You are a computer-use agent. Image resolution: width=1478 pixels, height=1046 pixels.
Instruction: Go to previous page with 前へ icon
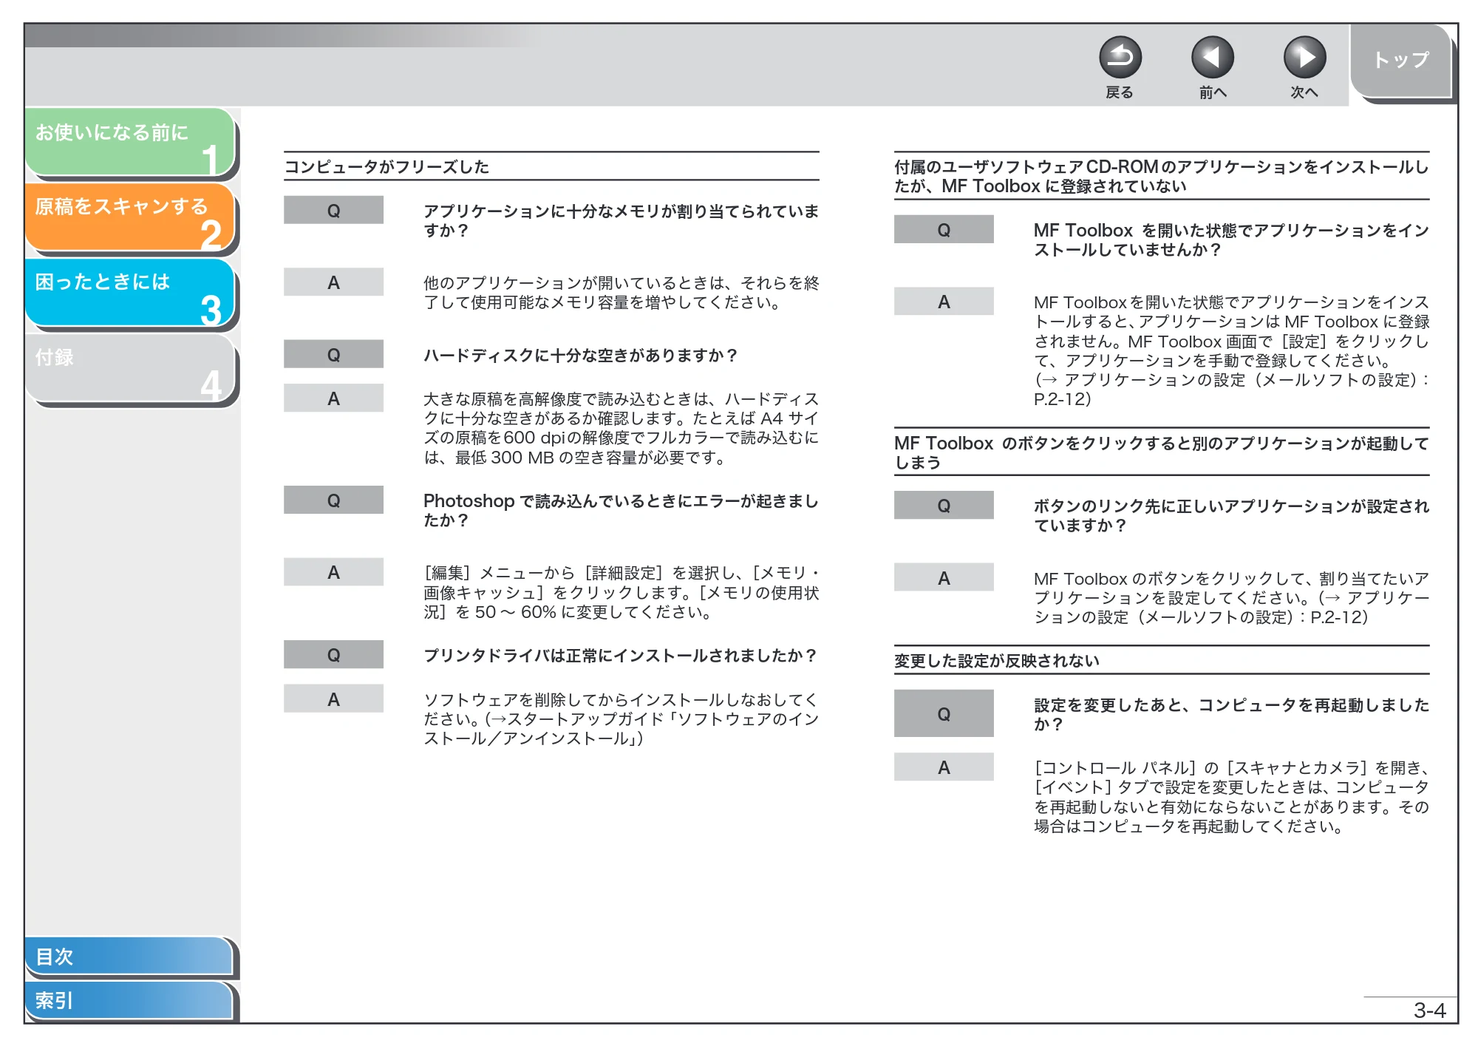pyautogui.click(x=1213, y=58)
